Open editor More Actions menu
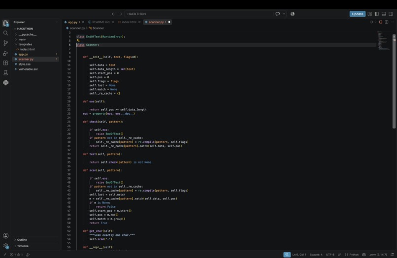 tap(392, 22)
